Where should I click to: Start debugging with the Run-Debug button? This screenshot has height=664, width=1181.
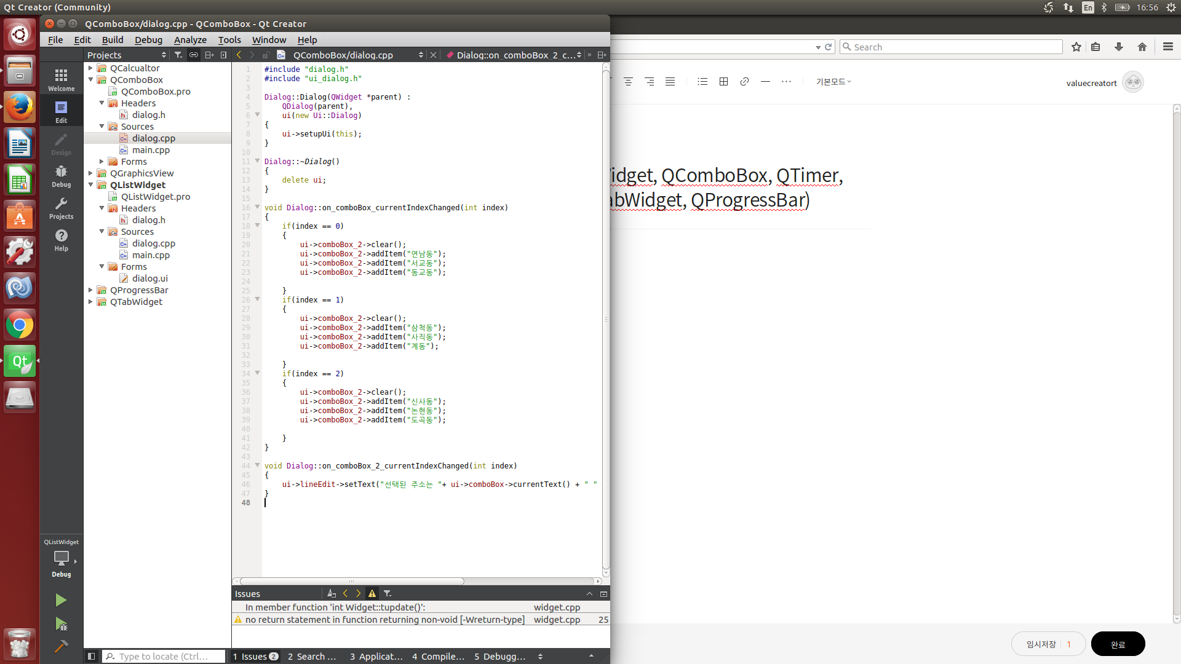[x=60, y=624]
